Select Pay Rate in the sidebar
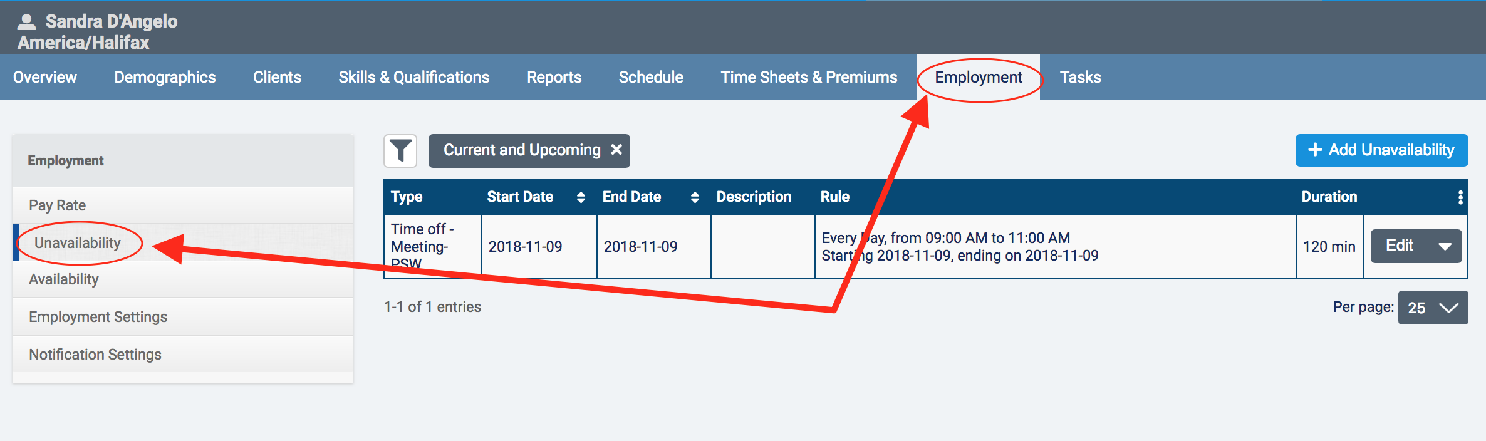Screen dimensions: 1486x441 pyautogui.click(x=58, y=205)
